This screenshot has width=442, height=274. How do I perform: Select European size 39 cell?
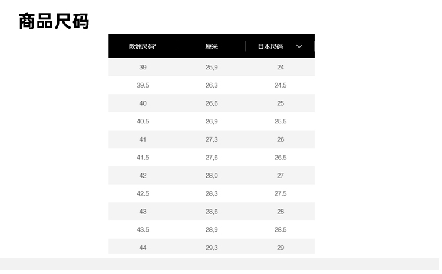143,67
